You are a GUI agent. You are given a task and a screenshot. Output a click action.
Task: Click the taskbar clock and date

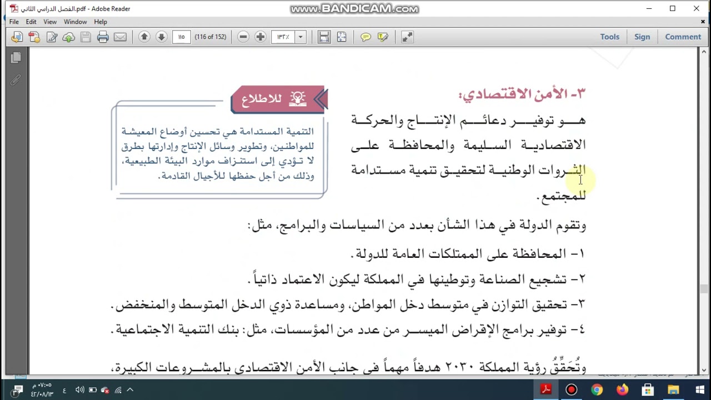pyautogui.click(x=42, y=389)
